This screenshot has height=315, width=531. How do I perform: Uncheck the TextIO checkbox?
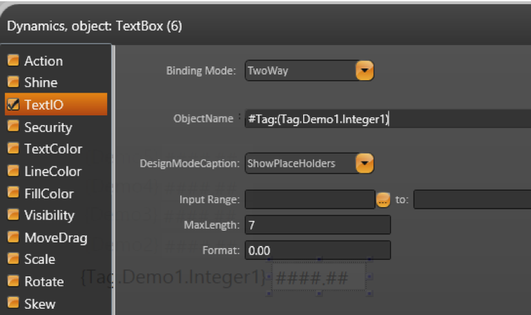[x=13, y=105]
